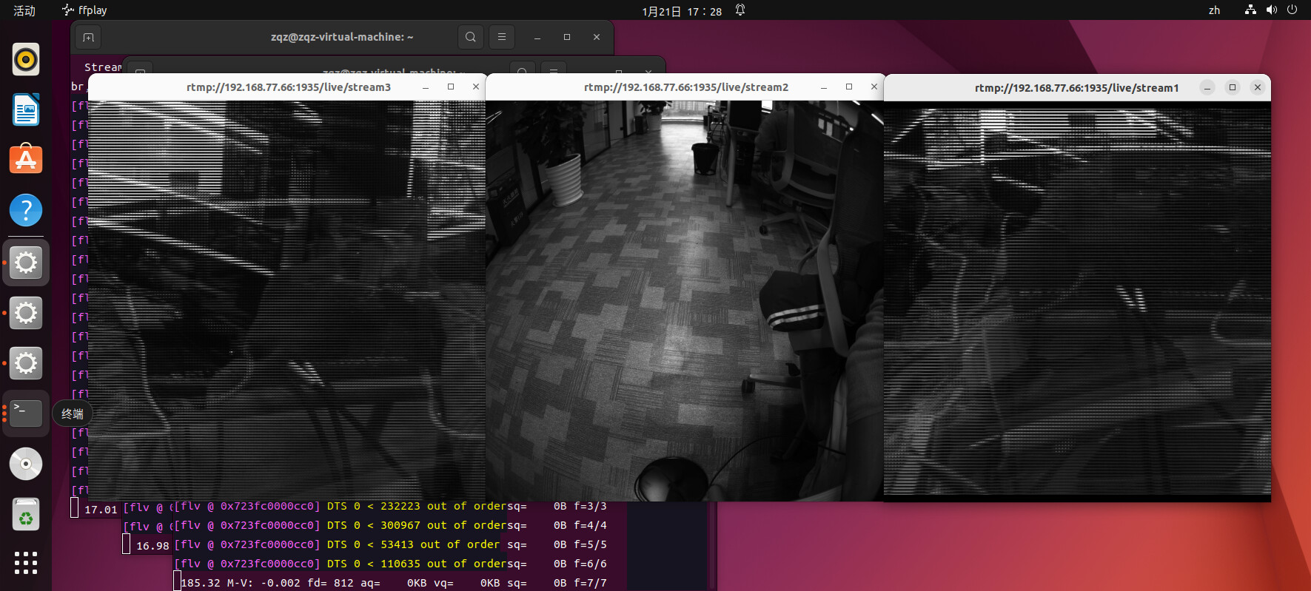The width and height of the screenshot is (1311, 591).
Task: Open the clock and calendar panel
Action: pyautogui.click(x=681, y=11)
